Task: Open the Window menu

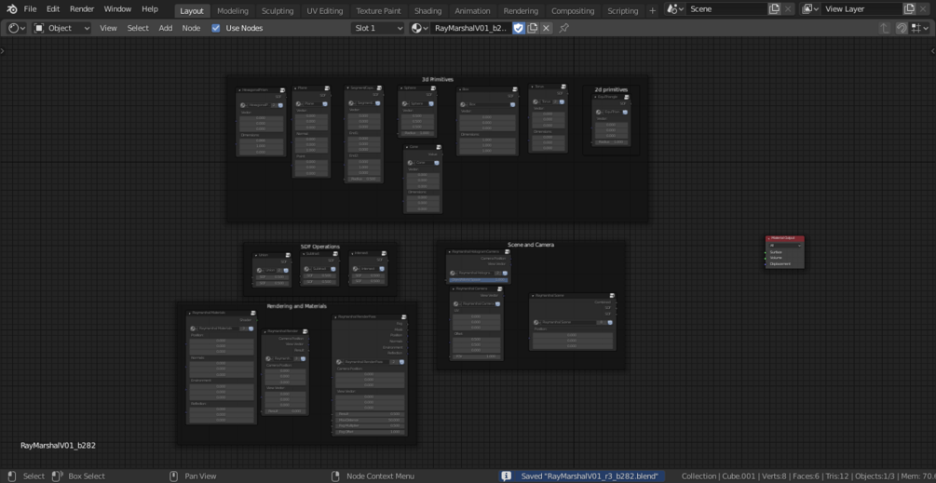Action: coord(117,9)
